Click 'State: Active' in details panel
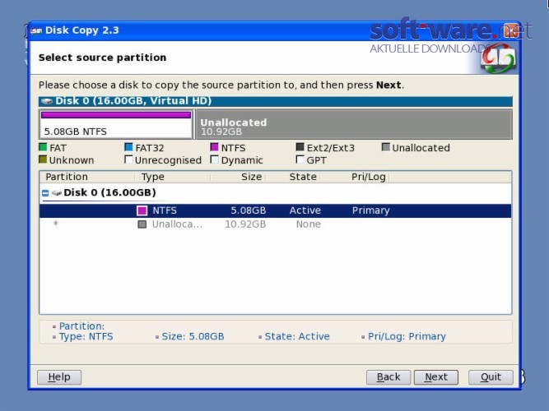This screenshot has height=411, width=549. coord(297,336)
